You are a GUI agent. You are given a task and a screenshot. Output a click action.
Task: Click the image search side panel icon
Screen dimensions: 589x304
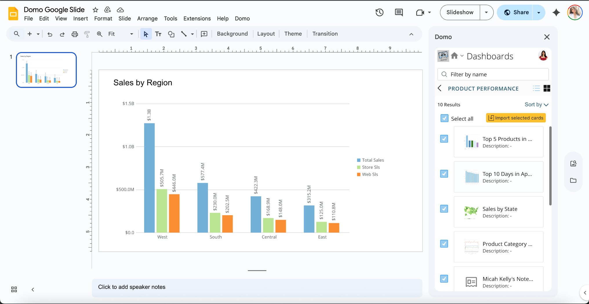point(573,164)
